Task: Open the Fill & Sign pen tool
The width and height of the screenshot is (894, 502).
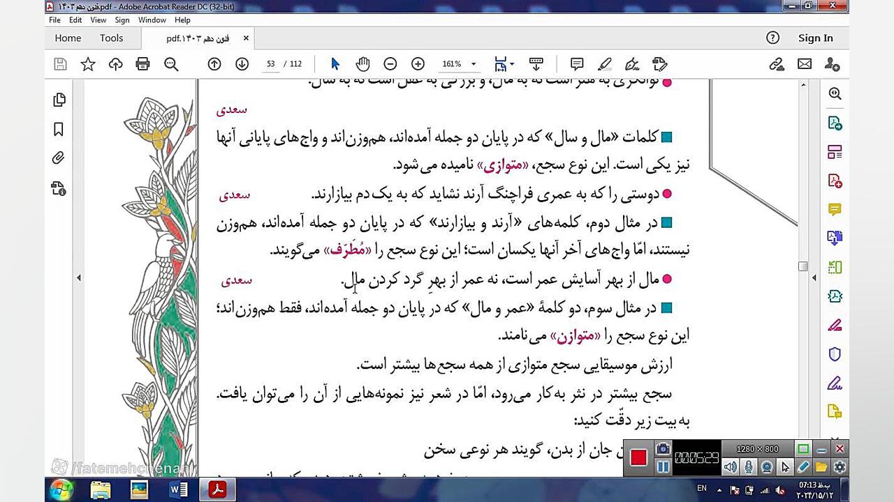Action: point(633,64)
